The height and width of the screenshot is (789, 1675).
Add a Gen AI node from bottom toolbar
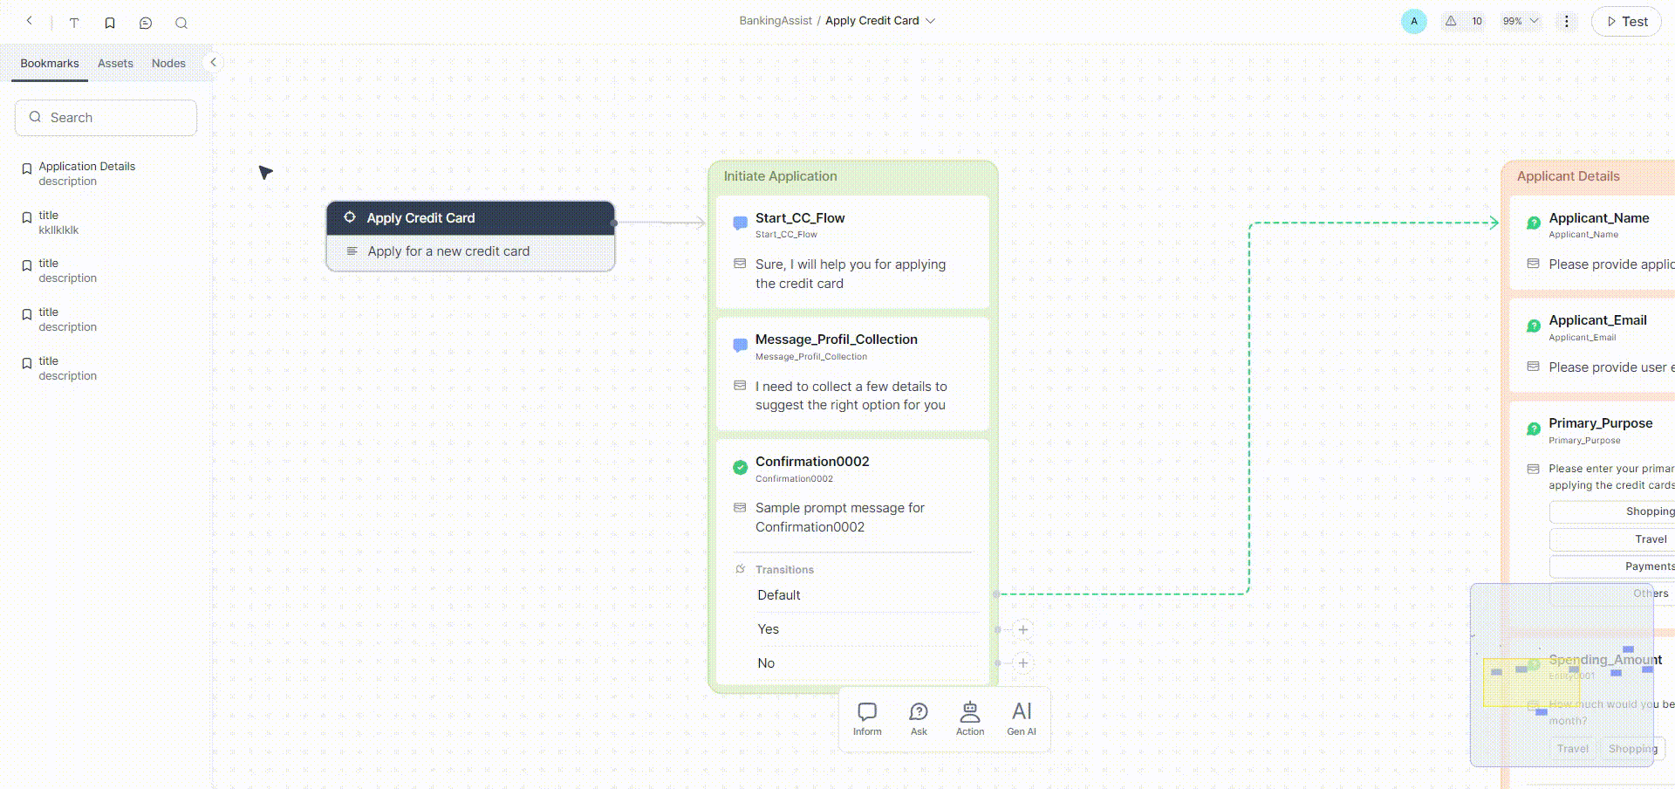pyautogui.click(x=1022, y=719)
